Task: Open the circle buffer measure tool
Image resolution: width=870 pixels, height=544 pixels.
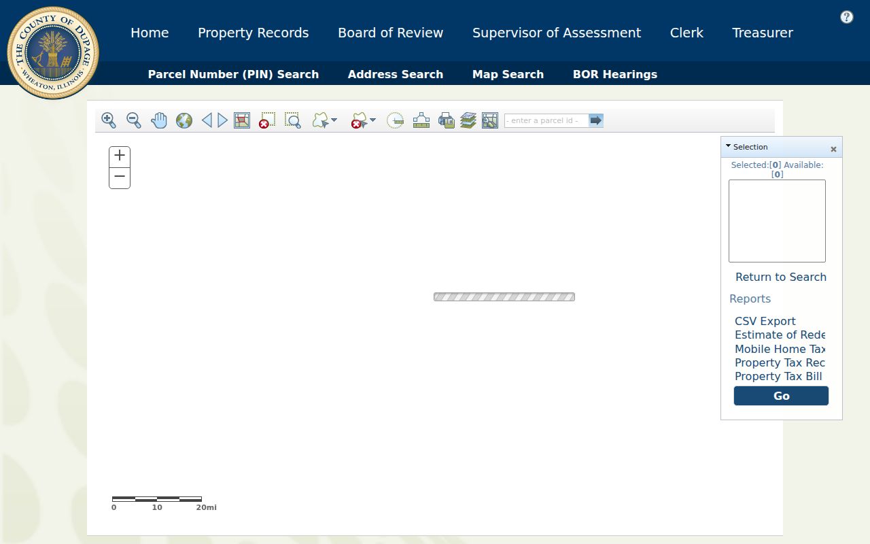Action: (395, 120)
